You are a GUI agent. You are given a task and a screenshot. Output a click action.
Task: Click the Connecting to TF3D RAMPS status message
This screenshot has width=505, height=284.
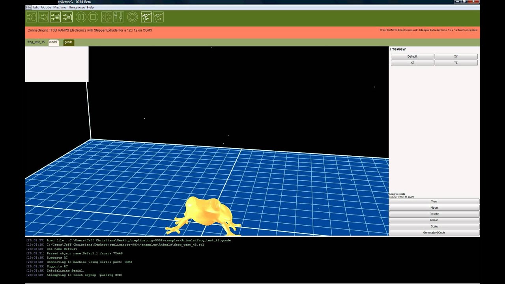point(90,30)
